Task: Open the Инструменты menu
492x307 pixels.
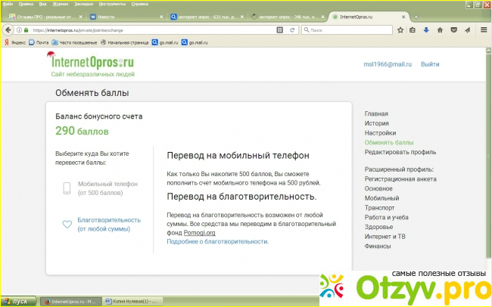Action: (x=111, y=4)
